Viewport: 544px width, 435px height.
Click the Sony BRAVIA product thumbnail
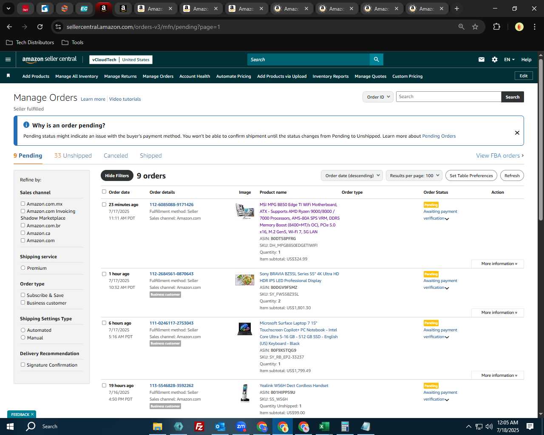(245, 280)
